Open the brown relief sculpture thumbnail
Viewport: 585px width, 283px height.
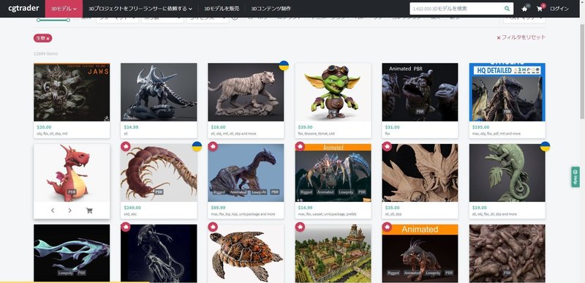point(507,253)
